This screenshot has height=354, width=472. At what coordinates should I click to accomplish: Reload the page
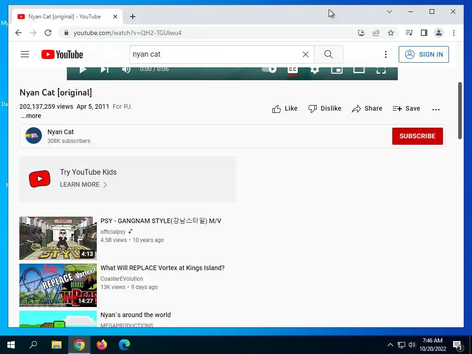point(48,33)
